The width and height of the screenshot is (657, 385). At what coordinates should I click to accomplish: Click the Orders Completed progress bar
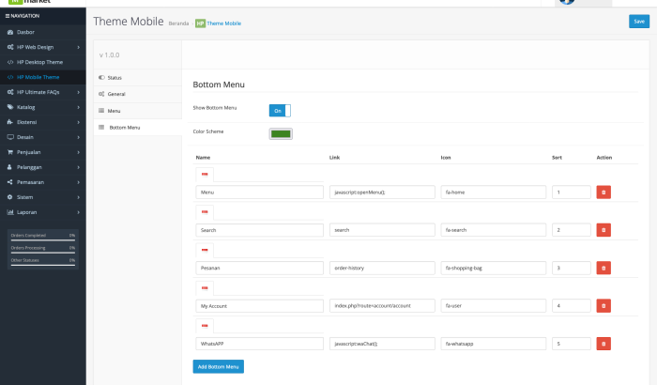coord(43,239)
